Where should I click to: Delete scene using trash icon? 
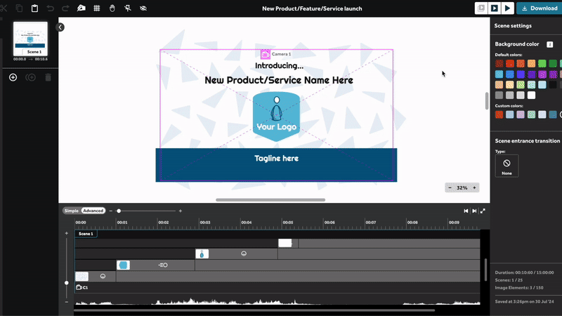[x=48, y=77]
